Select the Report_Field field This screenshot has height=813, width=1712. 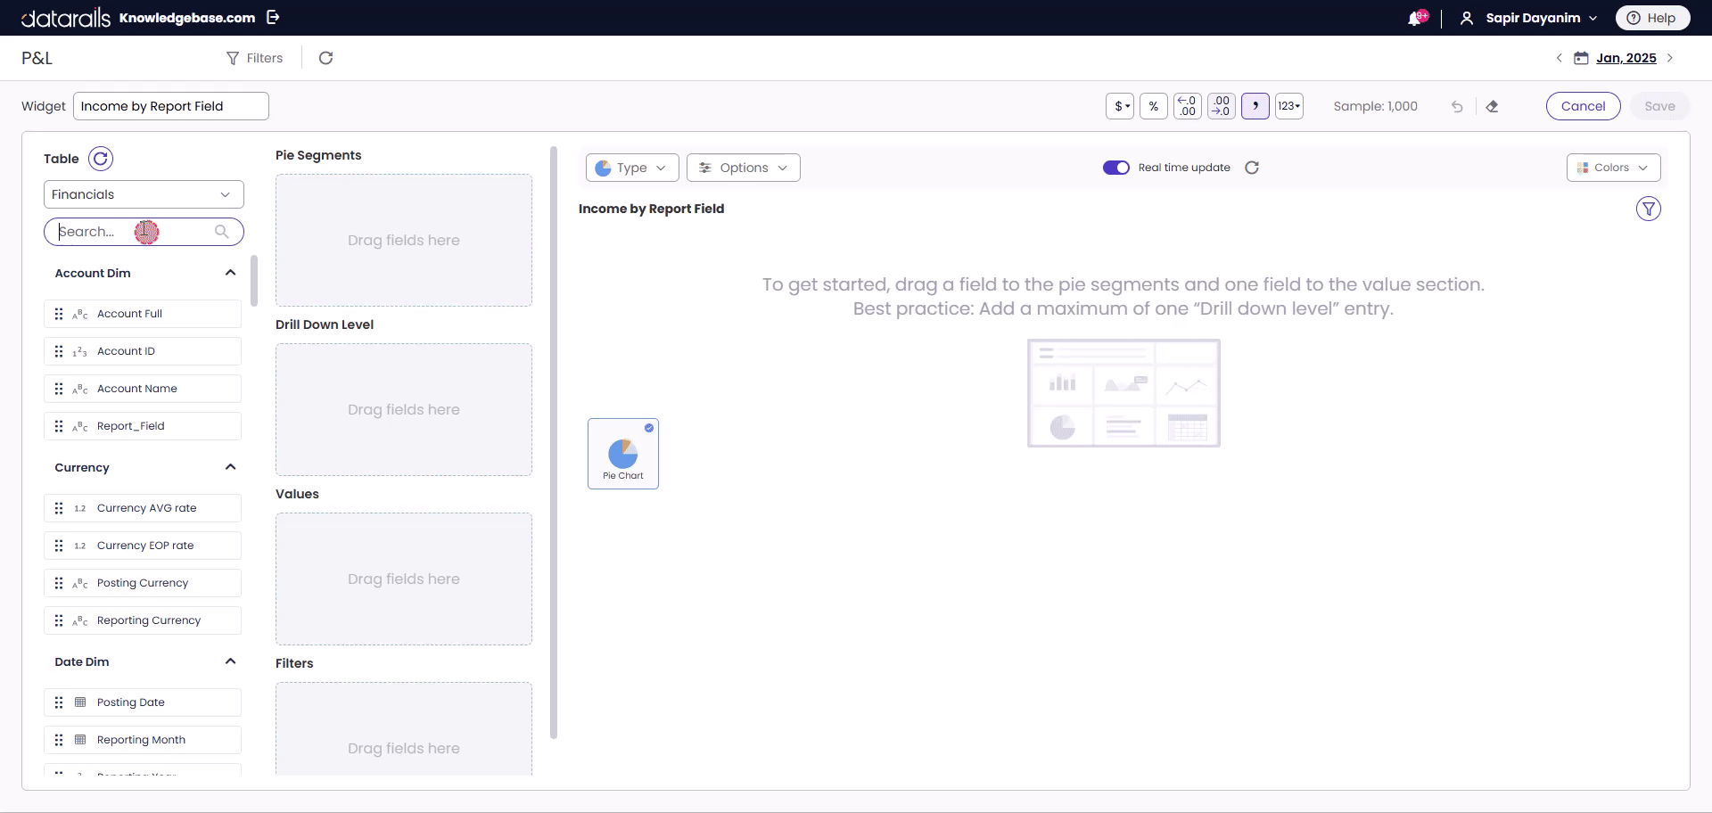[143, 426]
